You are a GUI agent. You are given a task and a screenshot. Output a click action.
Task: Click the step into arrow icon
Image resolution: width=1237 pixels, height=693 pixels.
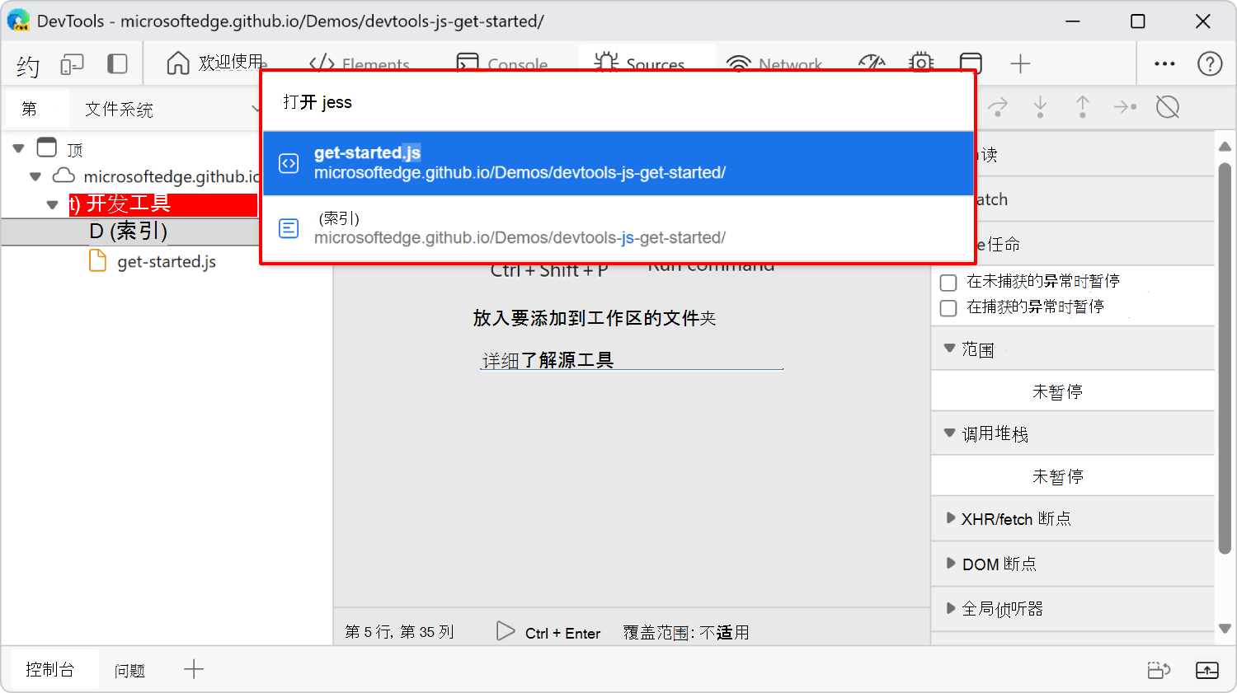click(1040, 106)
